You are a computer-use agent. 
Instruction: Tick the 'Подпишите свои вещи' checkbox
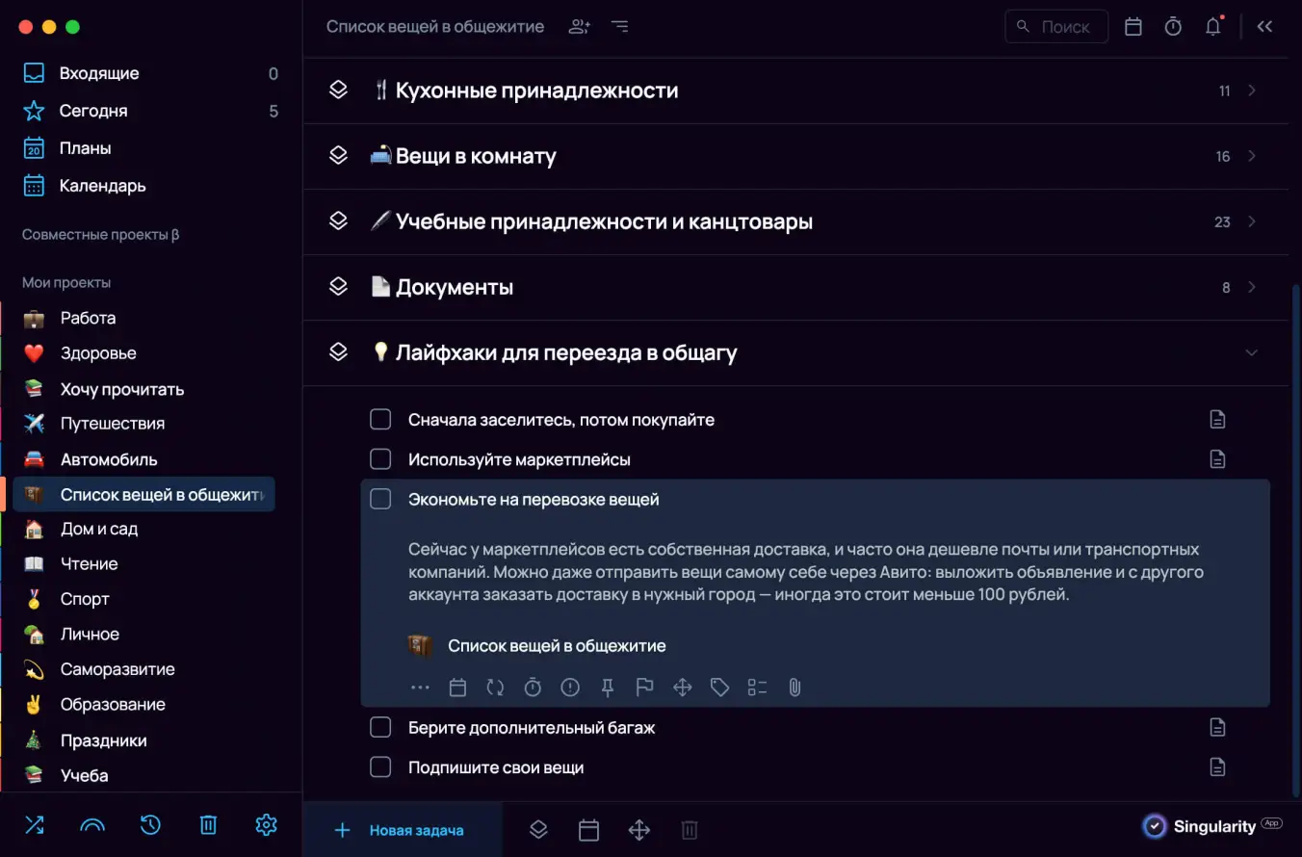[x=380, y=767]
